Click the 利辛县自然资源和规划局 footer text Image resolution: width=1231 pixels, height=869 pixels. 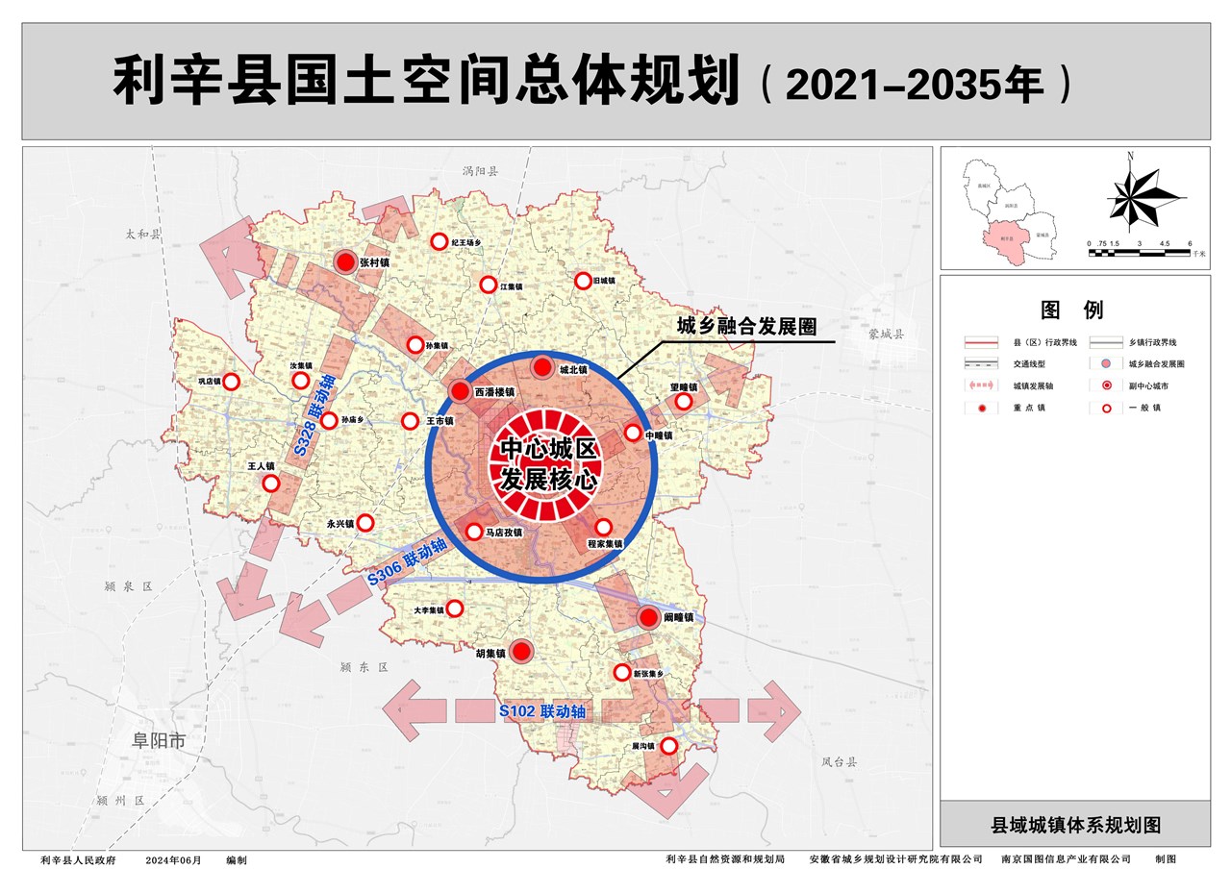[x=725, y=859]
